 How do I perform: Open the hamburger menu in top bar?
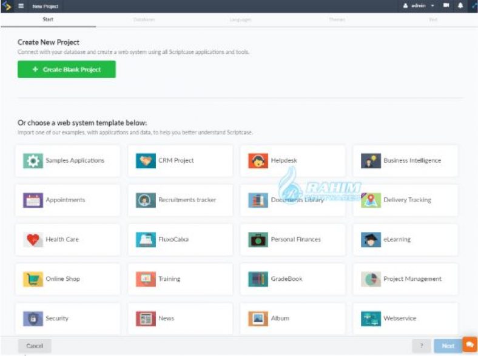tap(21, 6)
